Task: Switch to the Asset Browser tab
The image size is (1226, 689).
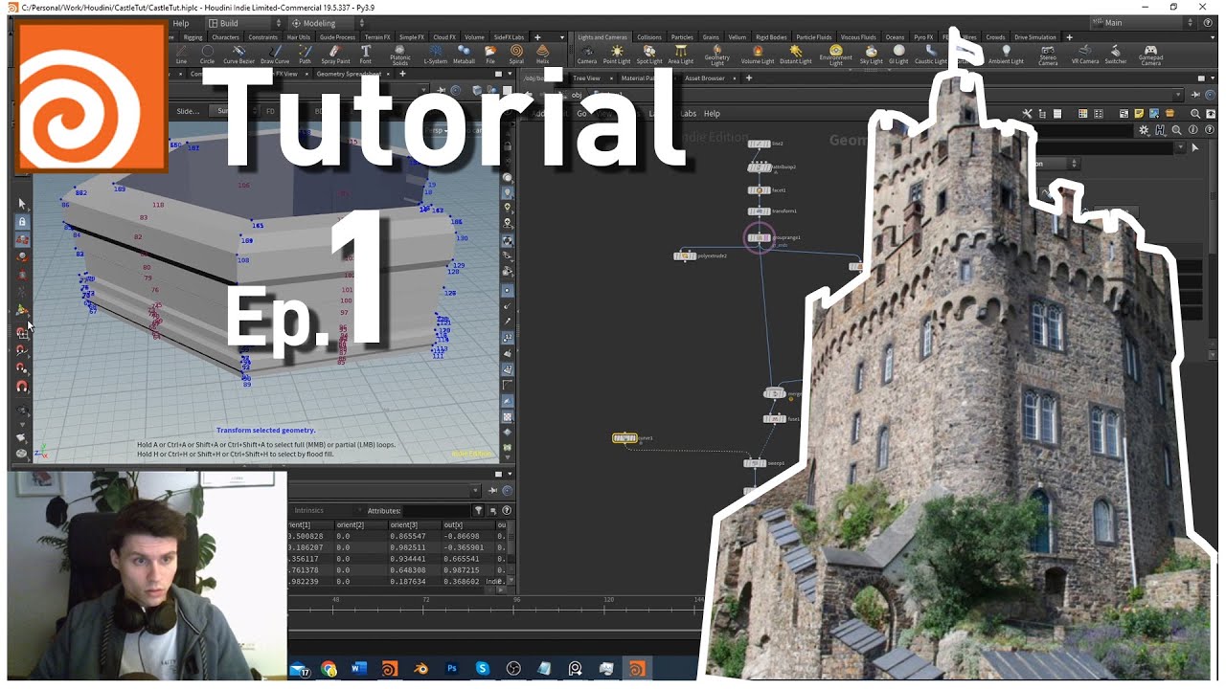Action: [x=705, y=78]
